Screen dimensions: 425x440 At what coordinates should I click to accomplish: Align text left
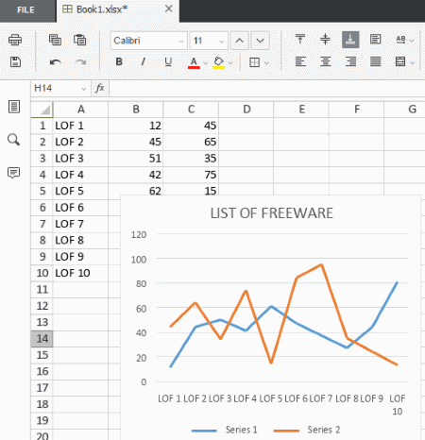click(300, 61)
